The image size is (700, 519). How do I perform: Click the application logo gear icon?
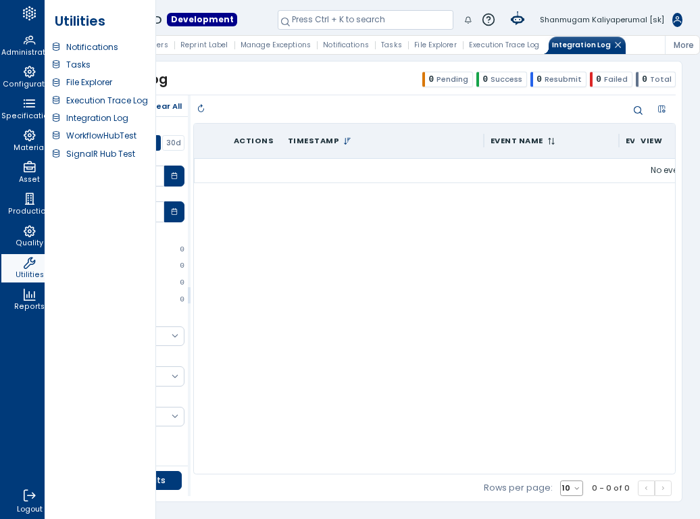(x=30, y=14)
